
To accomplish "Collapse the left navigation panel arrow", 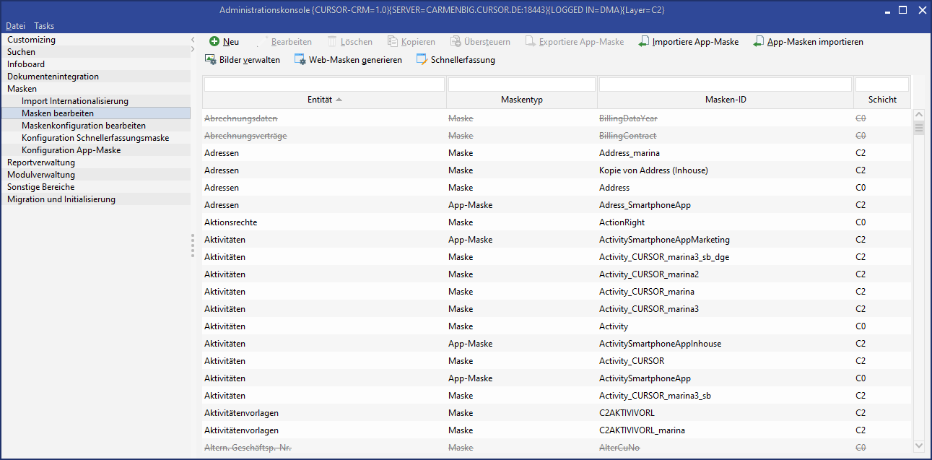I will pos(193,40).
